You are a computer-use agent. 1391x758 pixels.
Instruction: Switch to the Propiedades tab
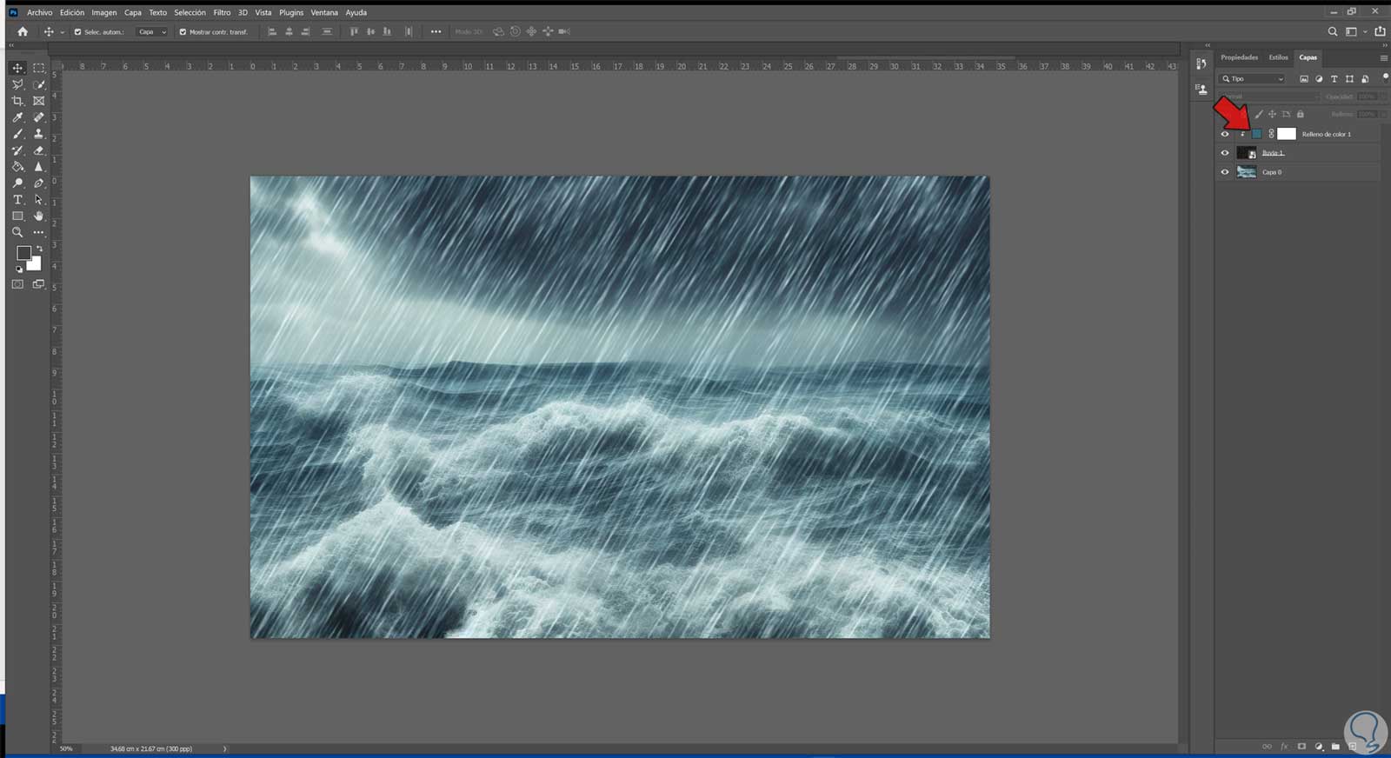tap(1239, 57)
